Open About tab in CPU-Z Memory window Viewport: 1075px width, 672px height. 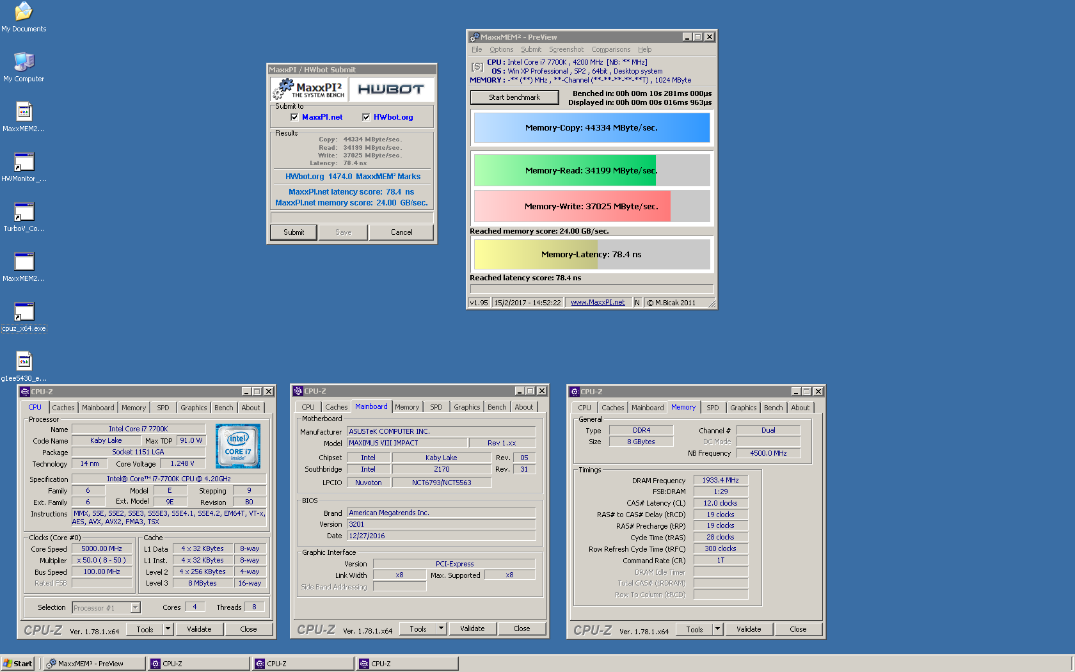[x=800, y=408]
